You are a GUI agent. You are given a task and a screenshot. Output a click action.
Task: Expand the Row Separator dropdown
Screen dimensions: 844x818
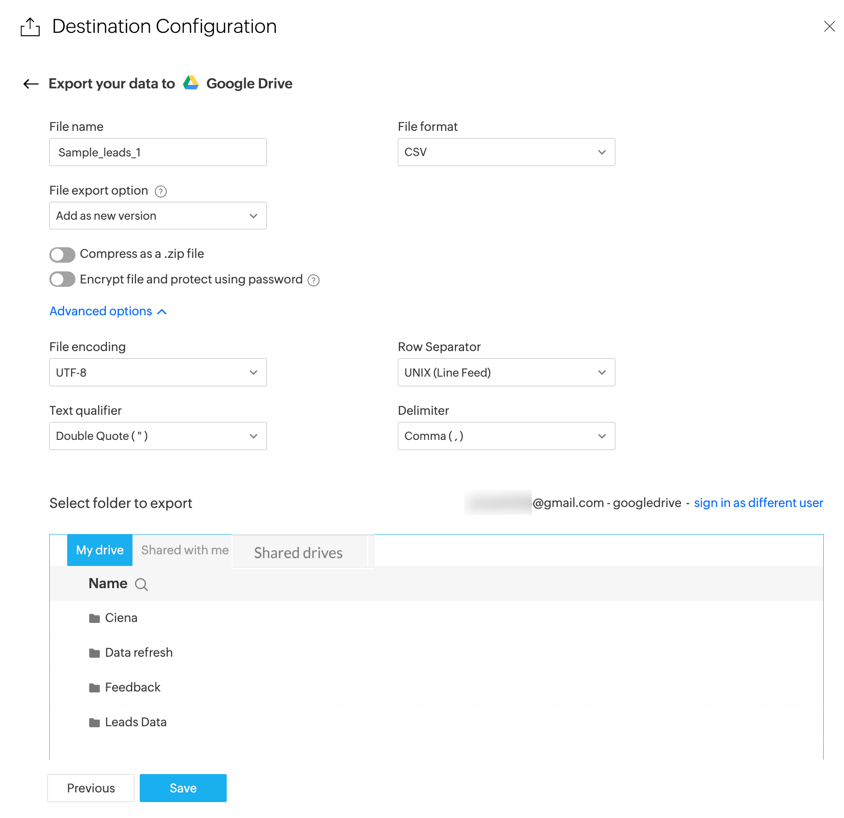(x=506, y=372)
